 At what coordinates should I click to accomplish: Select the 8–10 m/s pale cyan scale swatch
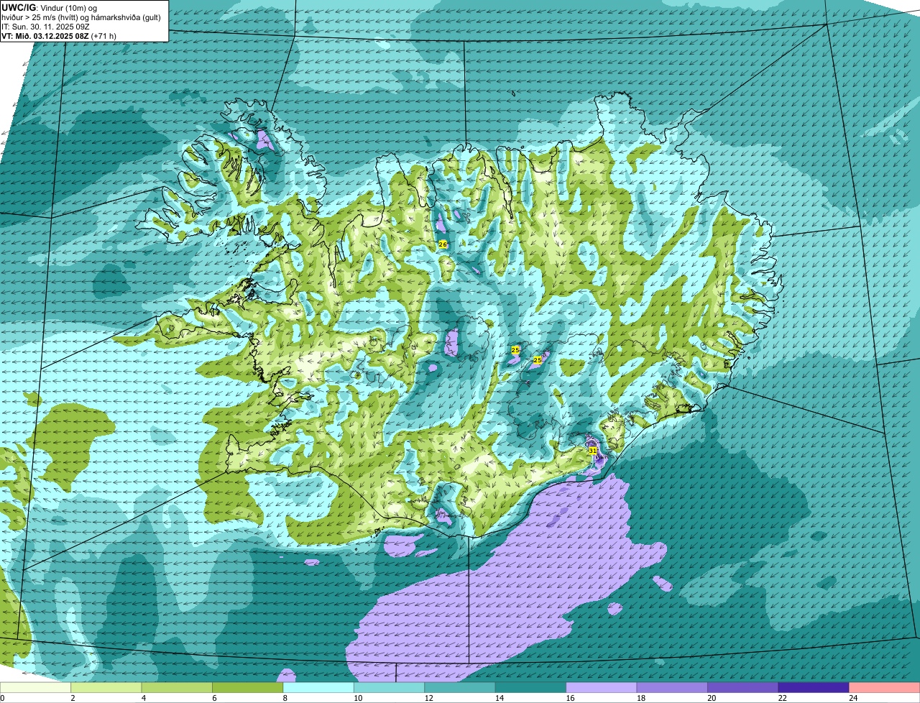click(x=318, y=687)
